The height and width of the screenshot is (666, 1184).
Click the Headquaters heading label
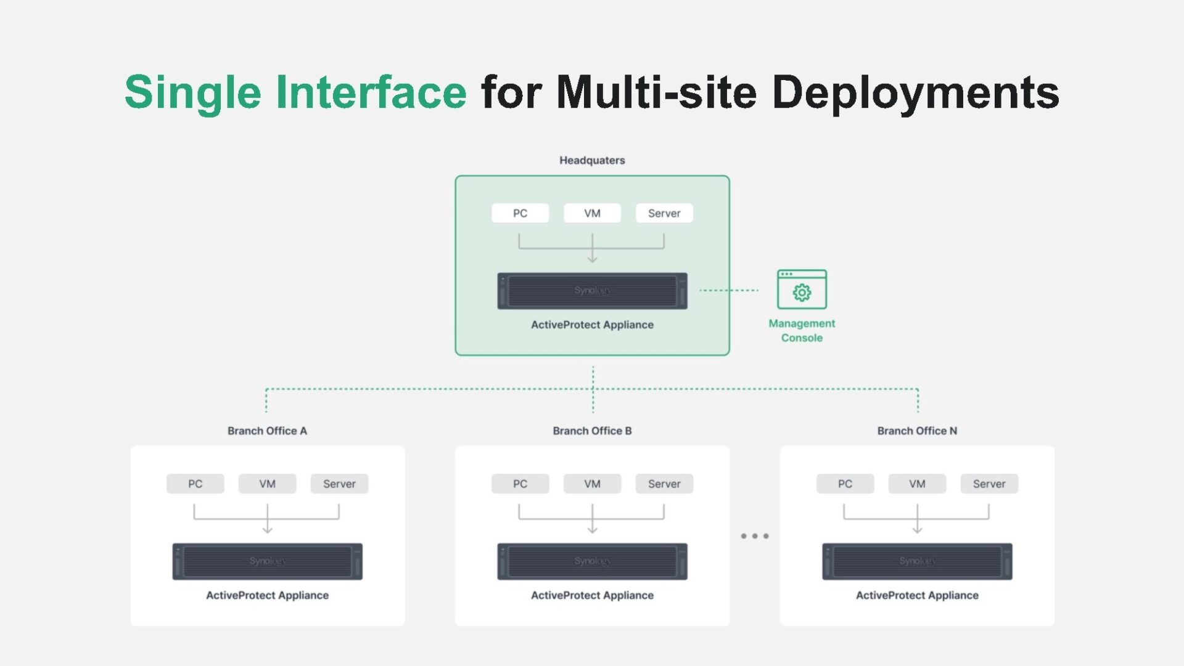click(592, 160)
